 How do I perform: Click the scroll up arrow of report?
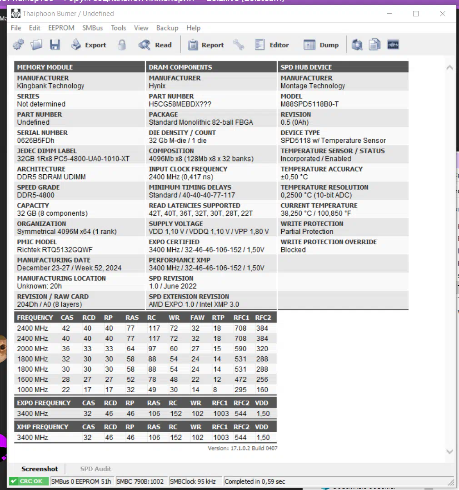[x=449, y=67]
